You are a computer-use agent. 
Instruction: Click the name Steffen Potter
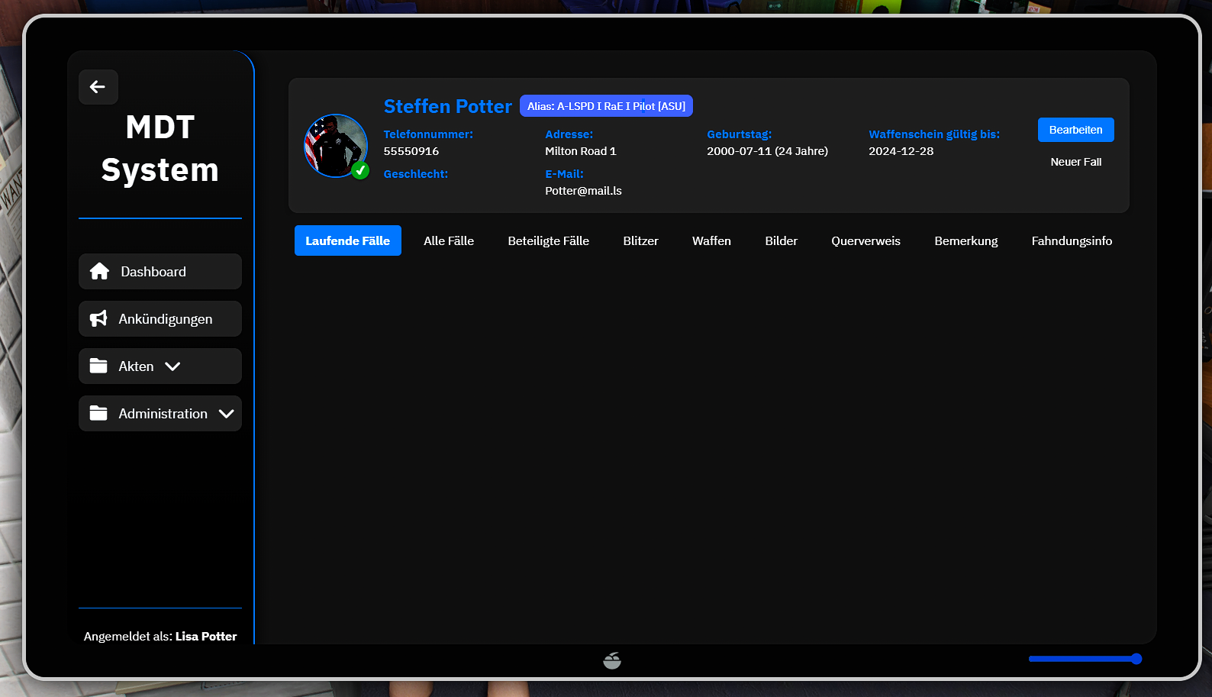click(447, 106)
